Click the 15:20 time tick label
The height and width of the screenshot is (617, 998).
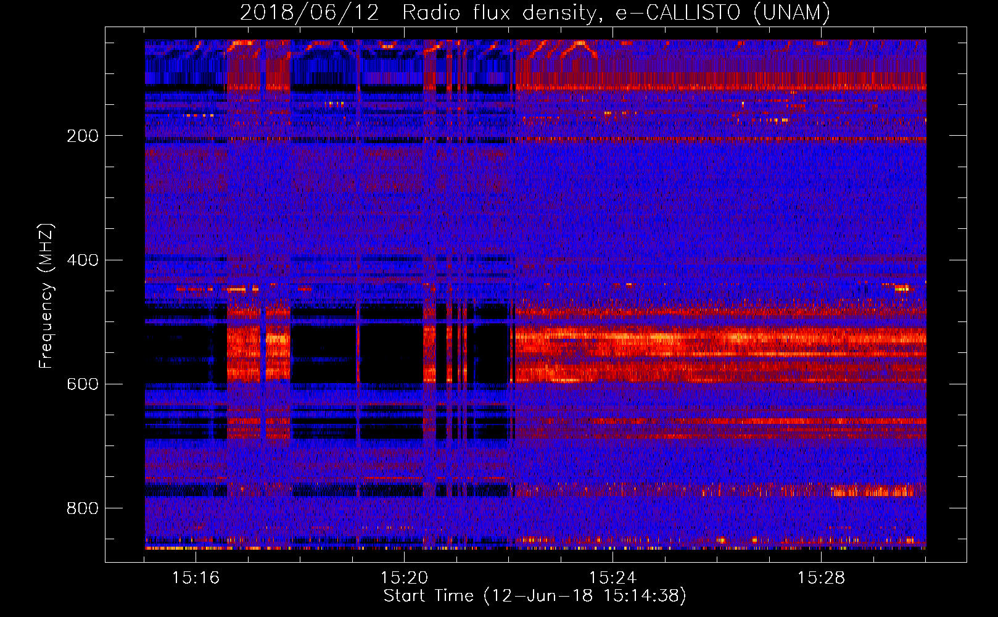[x=404, y=578]
